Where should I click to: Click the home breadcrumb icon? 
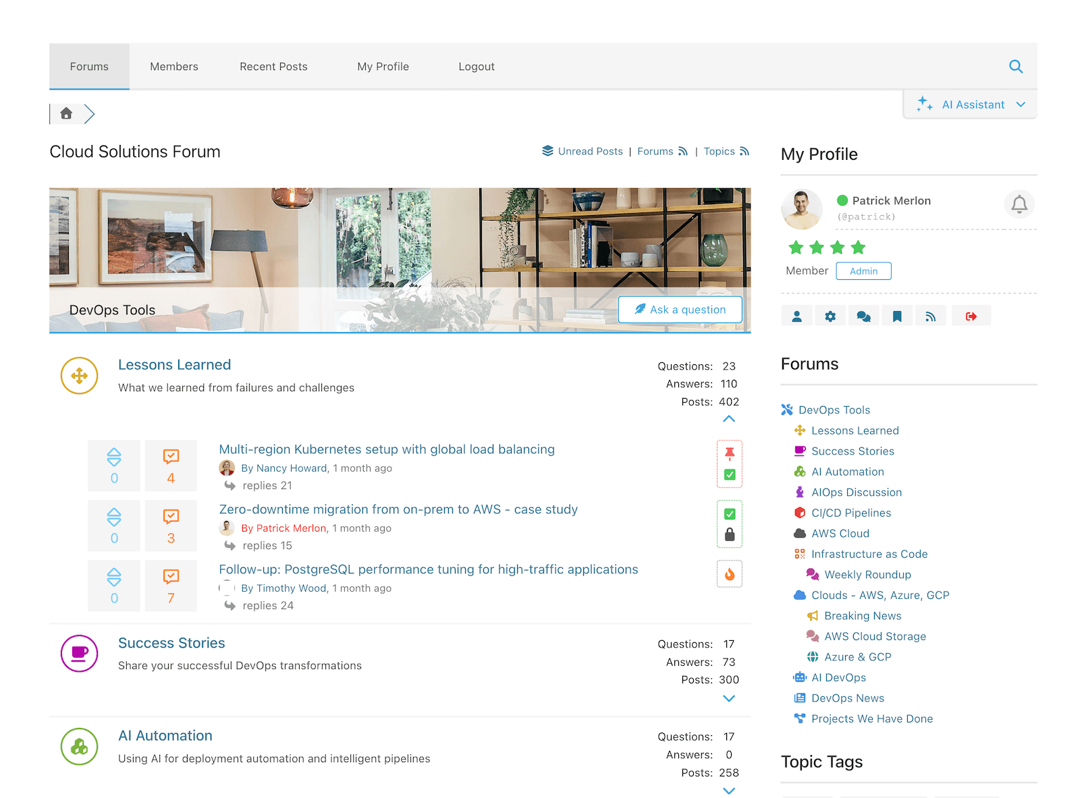[x=66, y=113]
